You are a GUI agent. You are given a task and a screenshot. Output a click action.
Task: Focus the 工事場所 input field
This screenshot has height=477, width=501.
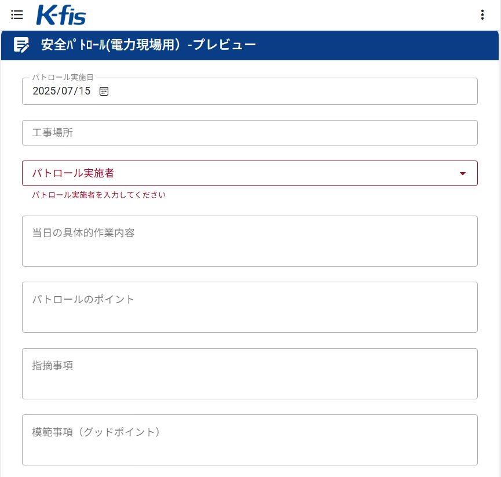coord(250,133)
